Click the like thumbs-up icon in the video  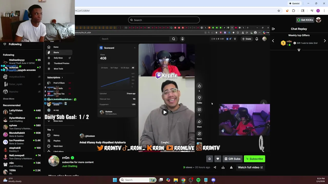(x=199, y=86)
